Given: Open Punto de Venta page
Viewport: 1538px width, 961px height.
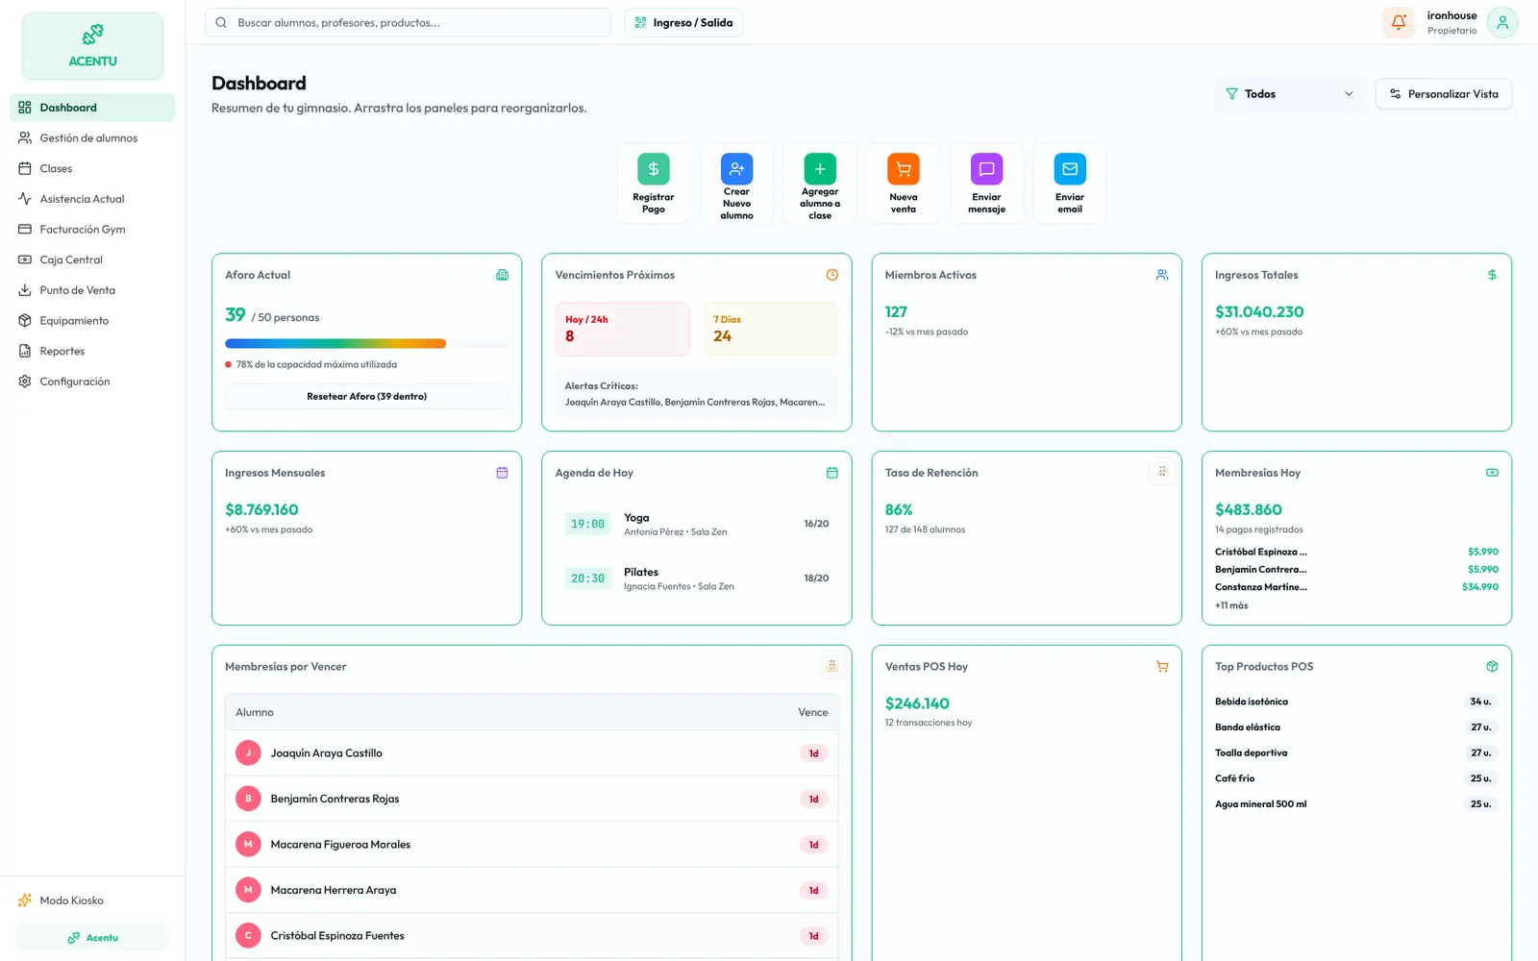Looking at the screenshot, I should point(92,290).
